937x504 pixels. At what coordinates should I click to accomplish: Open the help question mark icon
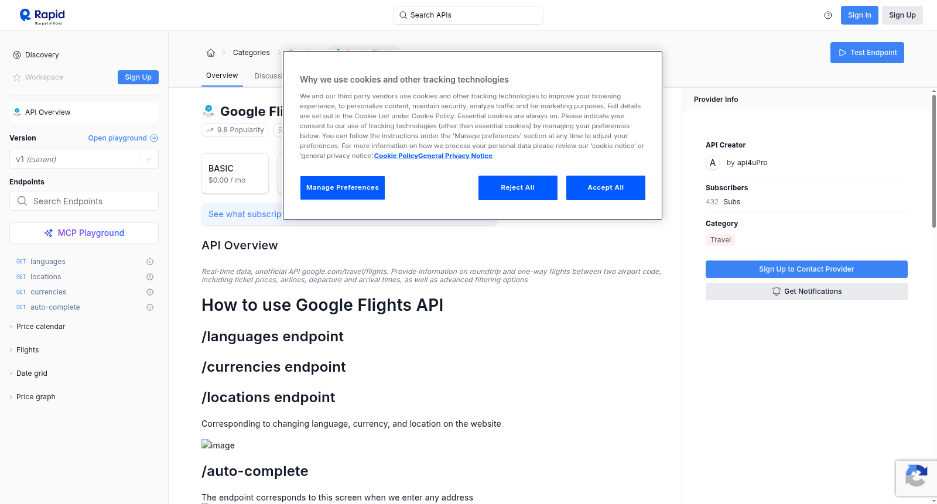(x=828, y=15)
